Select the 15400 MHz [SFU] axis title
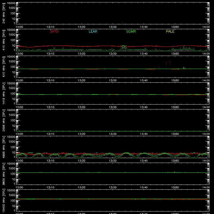This screenshot has width=214, height=214. pos(4,200)
